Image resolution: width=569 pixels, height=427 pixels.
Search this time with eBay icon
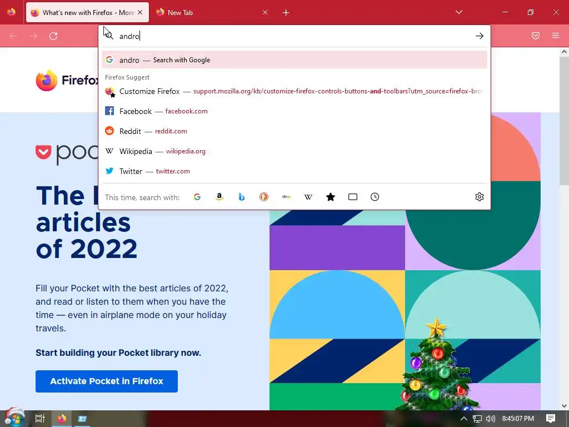[286, 197]
